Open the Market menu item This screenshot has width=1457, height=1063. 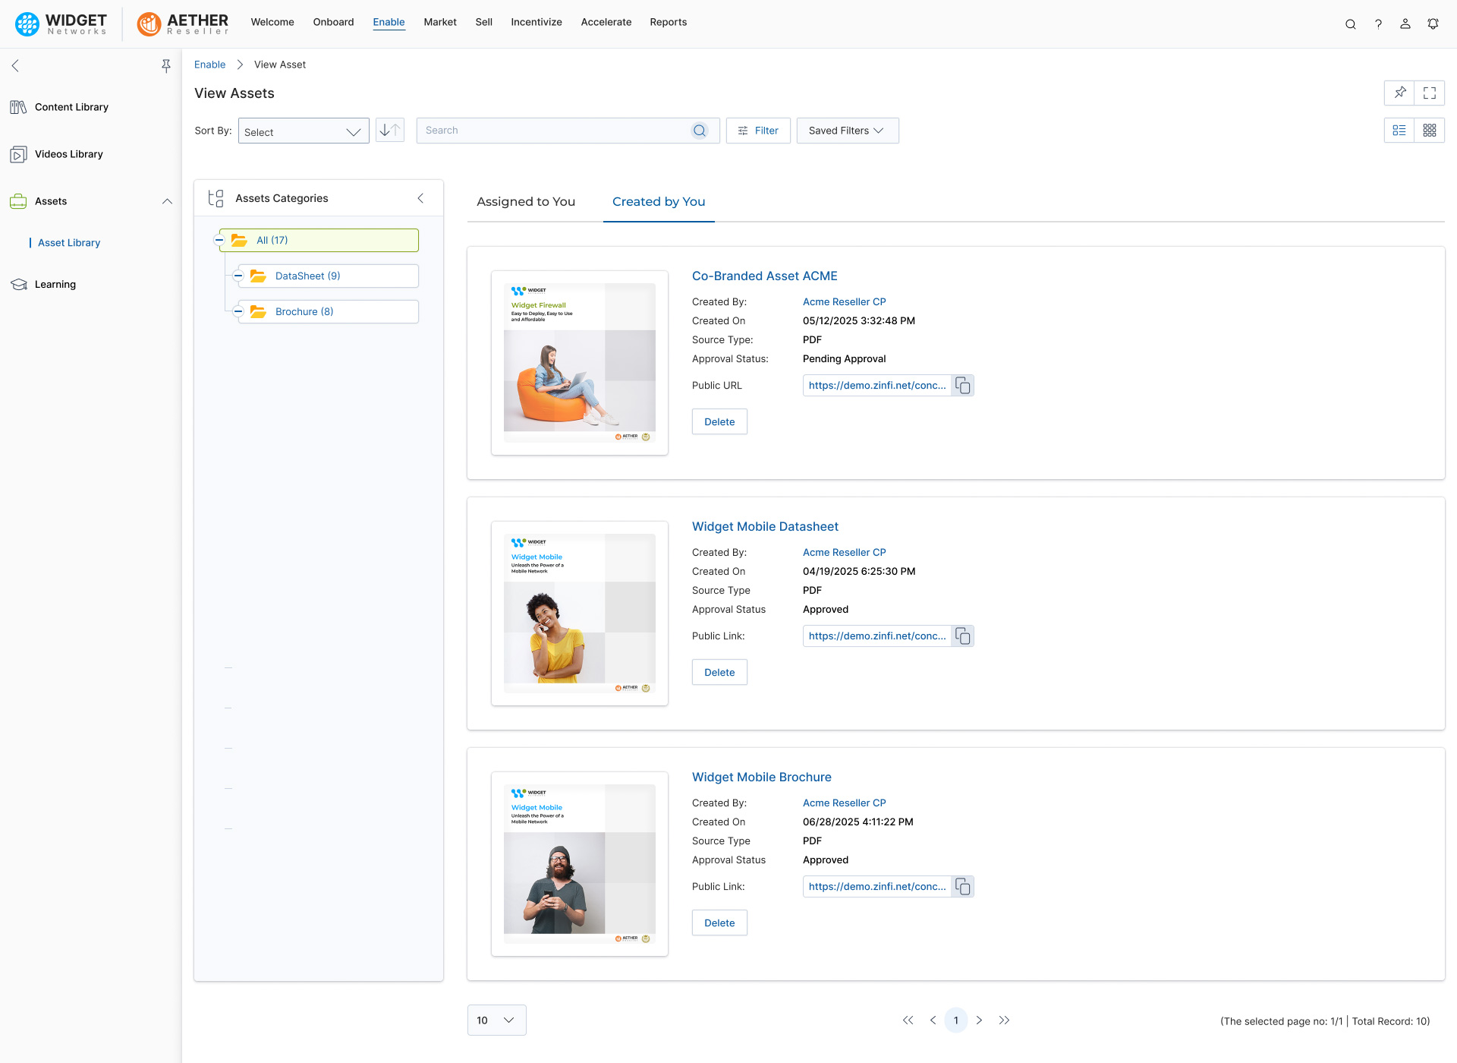(440, 22)
